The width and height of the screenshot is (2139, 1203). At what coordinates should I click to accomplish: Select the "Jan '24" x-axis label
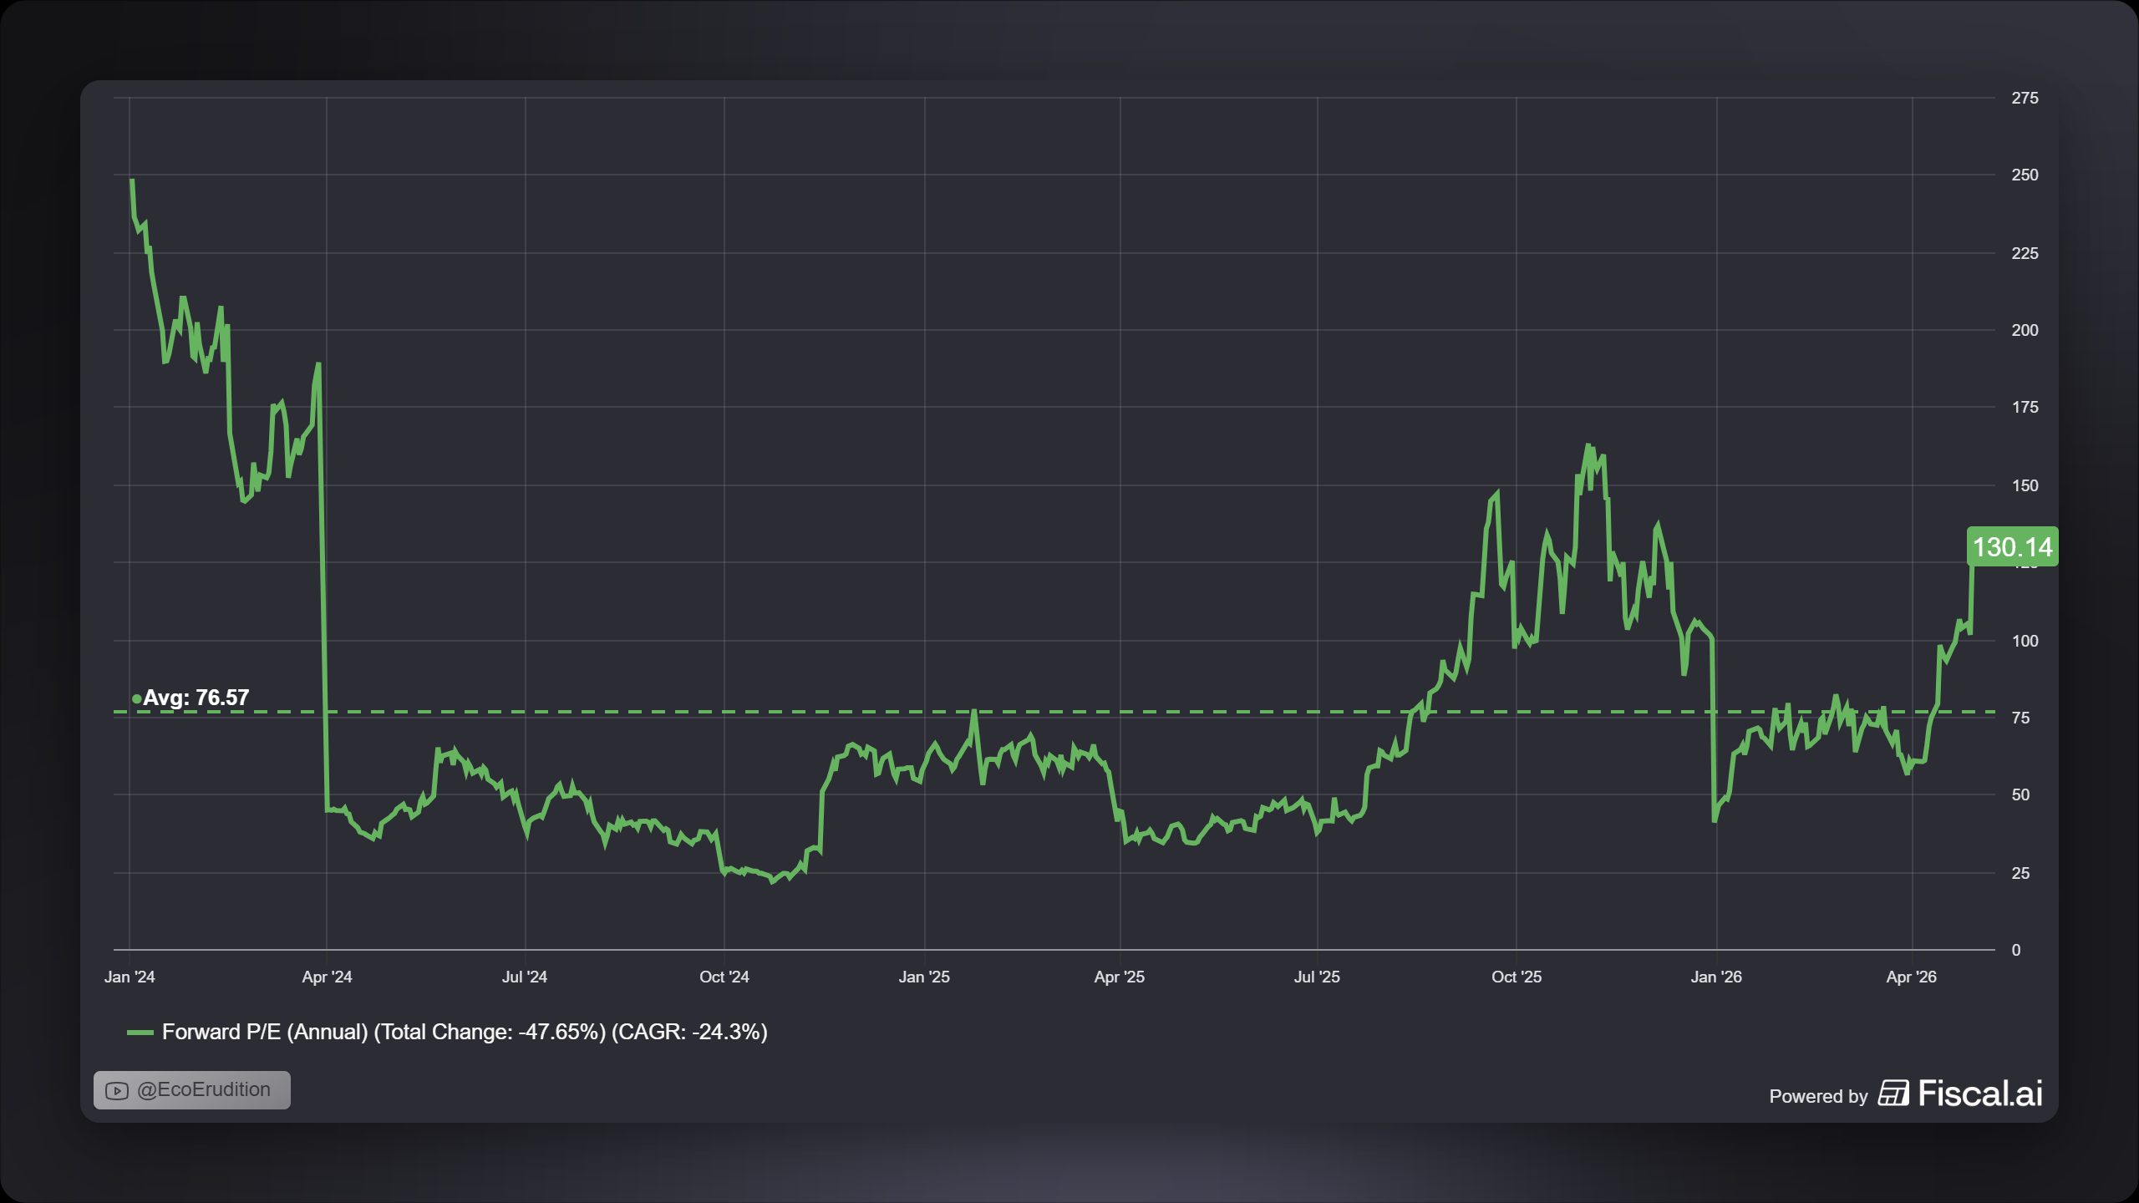coord(130,977)
